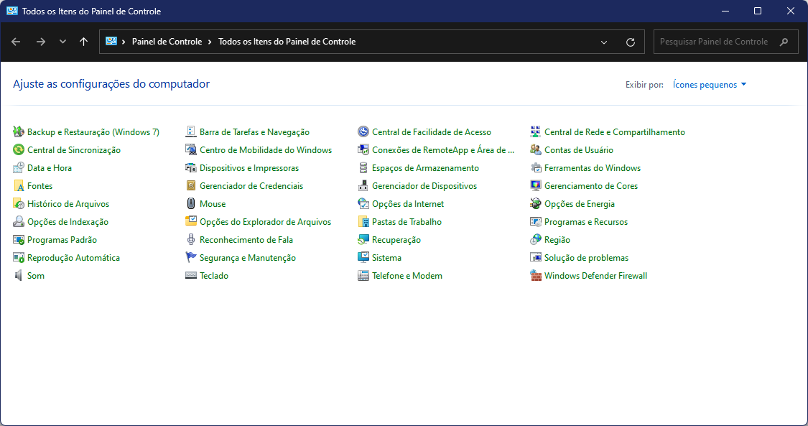The image size is (808, 426).
Task: Focus the Pesquisar Painel de Controle field
Action: tap(725, 42)
